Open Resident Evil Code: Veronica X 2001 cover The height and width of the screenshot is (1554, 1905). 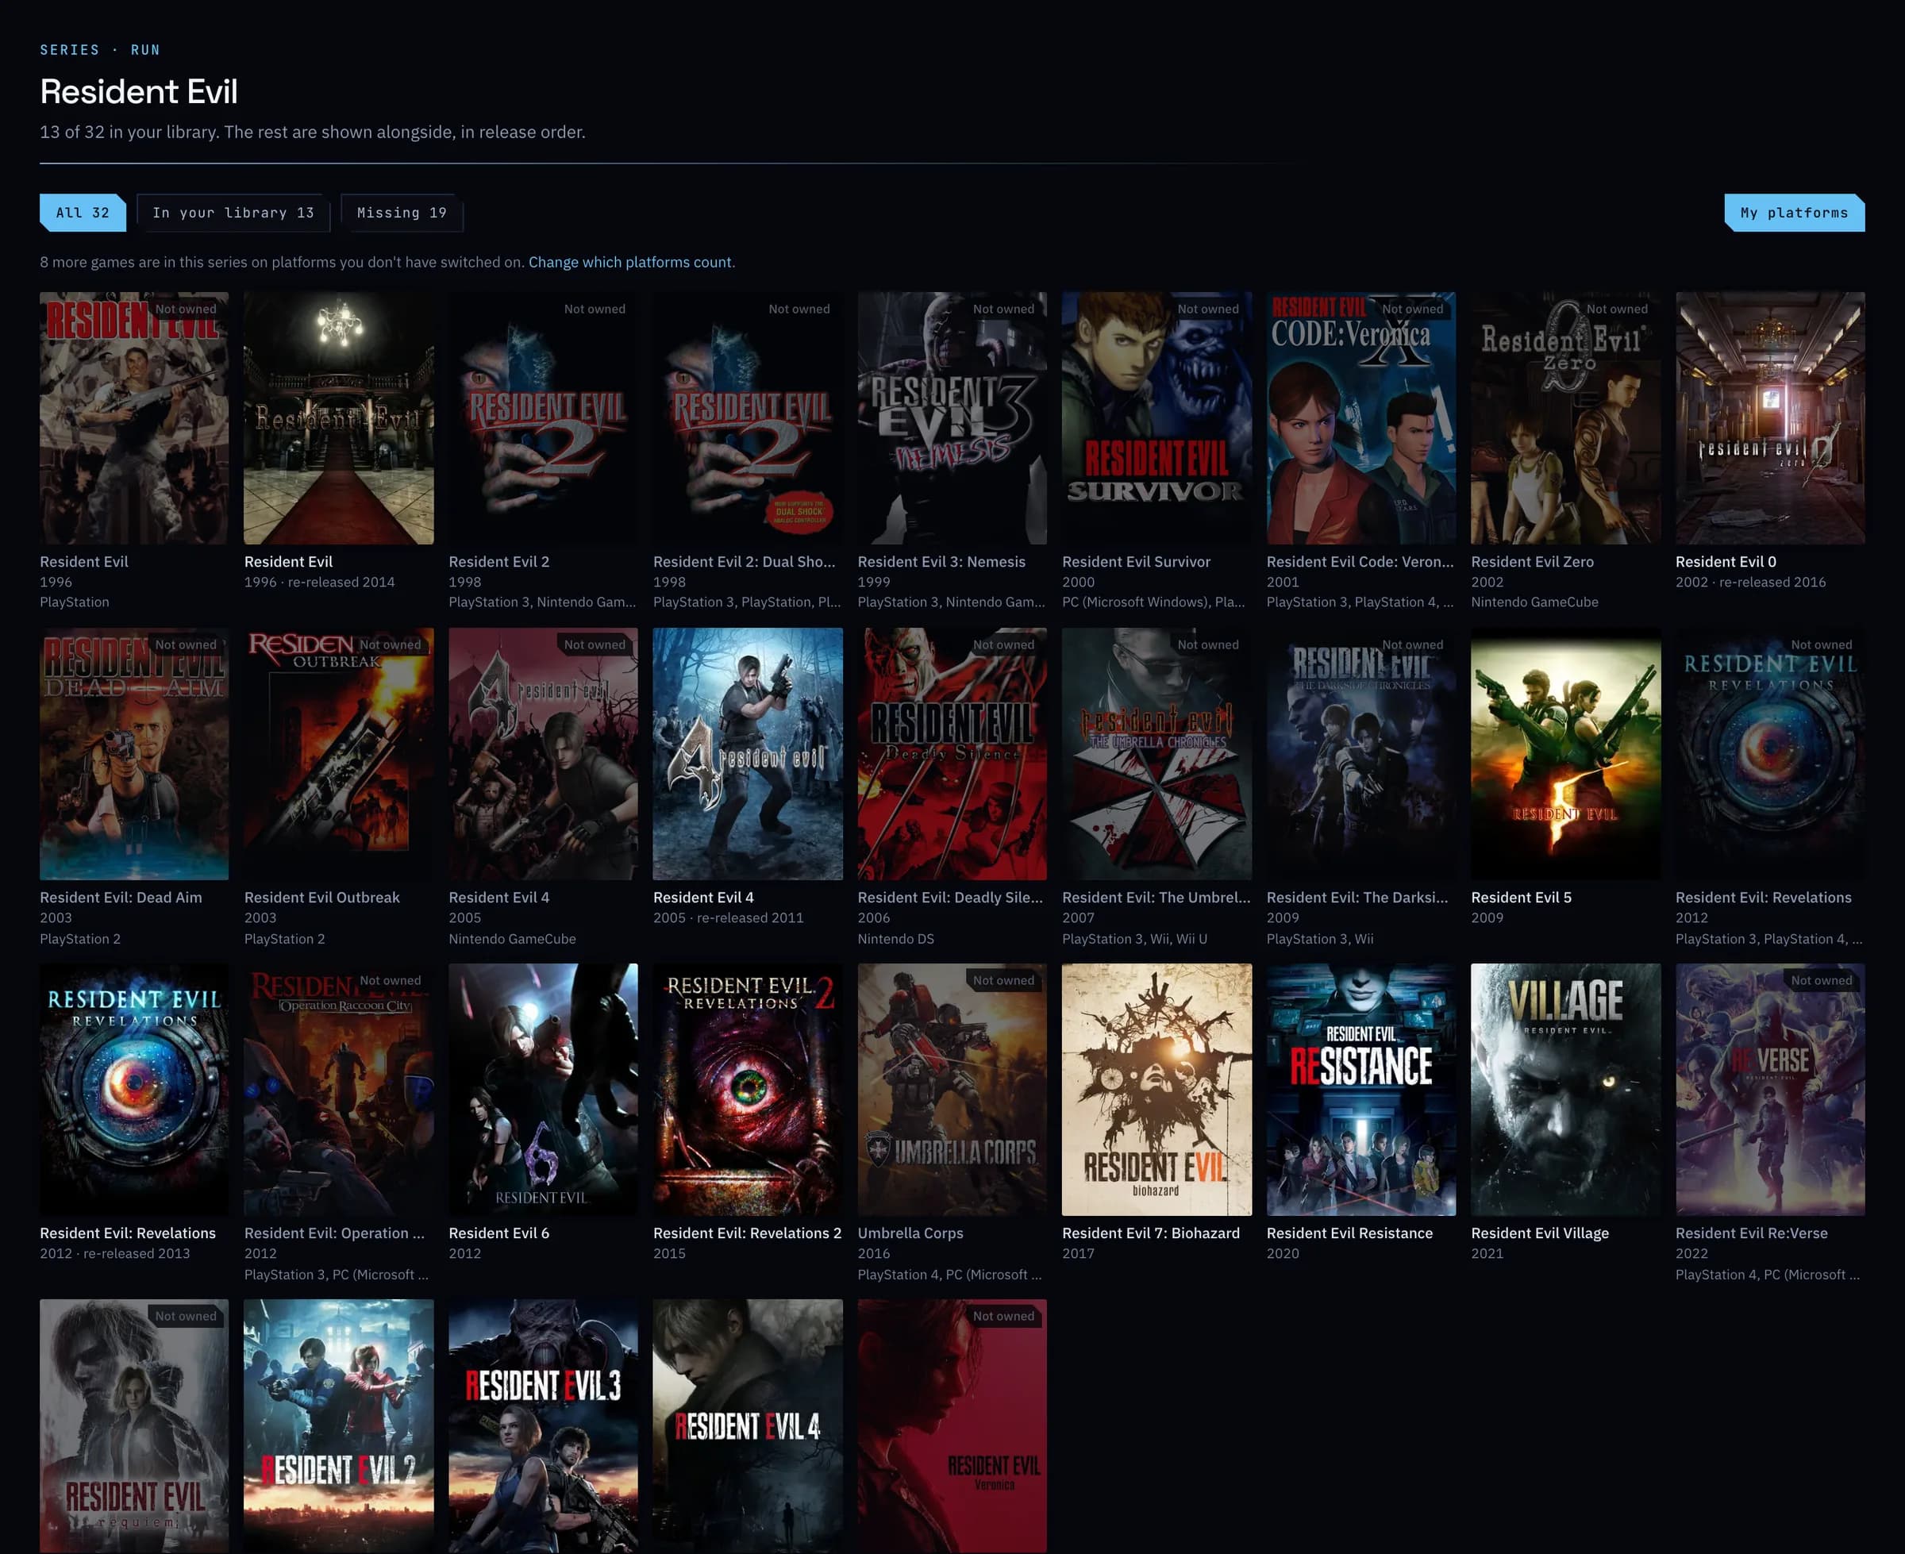pos(1361,418)
